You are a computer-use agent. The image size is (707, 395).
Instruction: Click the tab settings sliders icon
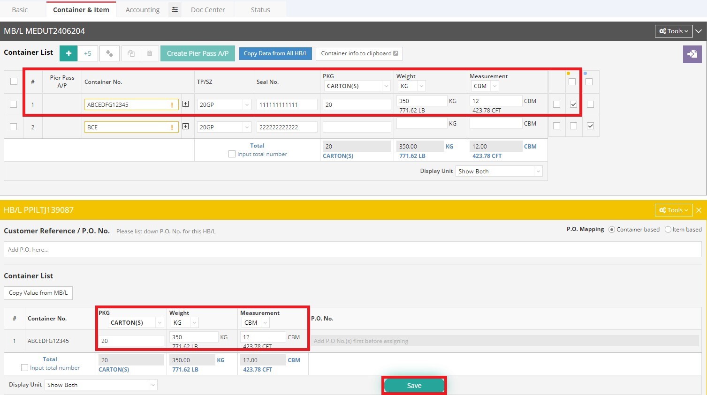click(x=175, y=10)
